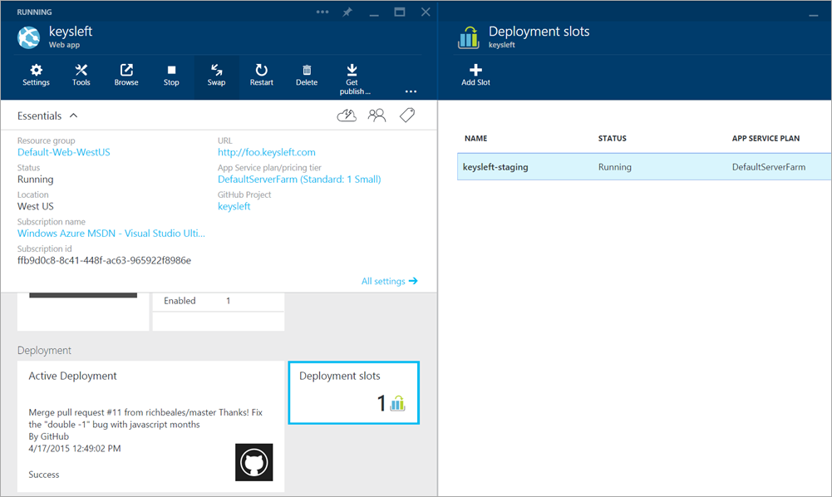Click DefaultServerFarm in the staging slot row
This screenshot has width=832, height=497.
click(x=769, y=167)
